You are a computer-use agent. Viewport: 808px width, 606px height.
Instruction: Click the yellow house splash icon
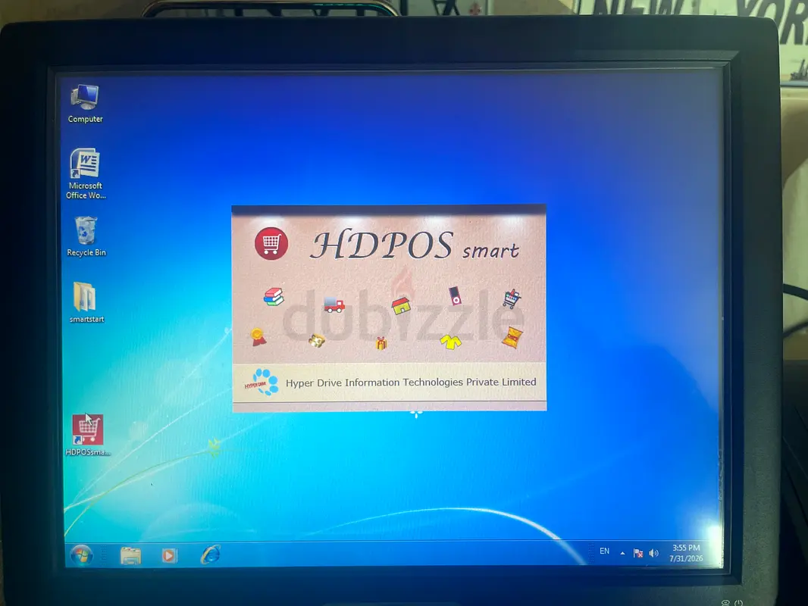(400, 305)
